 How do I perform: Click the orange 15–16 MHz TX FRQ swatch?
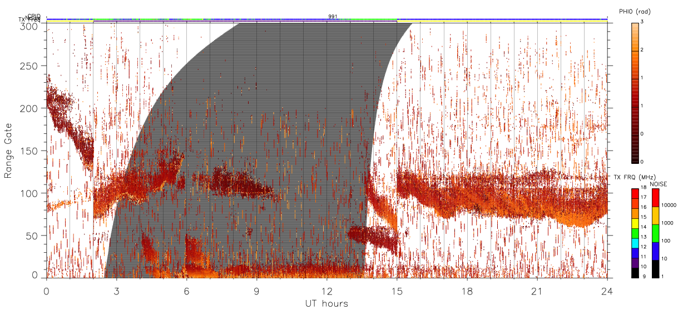point(635,213)
